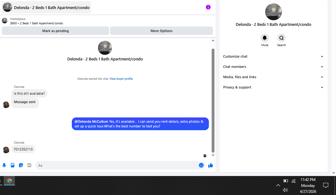Attach a photo using the image icon
The width and height of the screenshot is (336, 195).
(13, 165)
